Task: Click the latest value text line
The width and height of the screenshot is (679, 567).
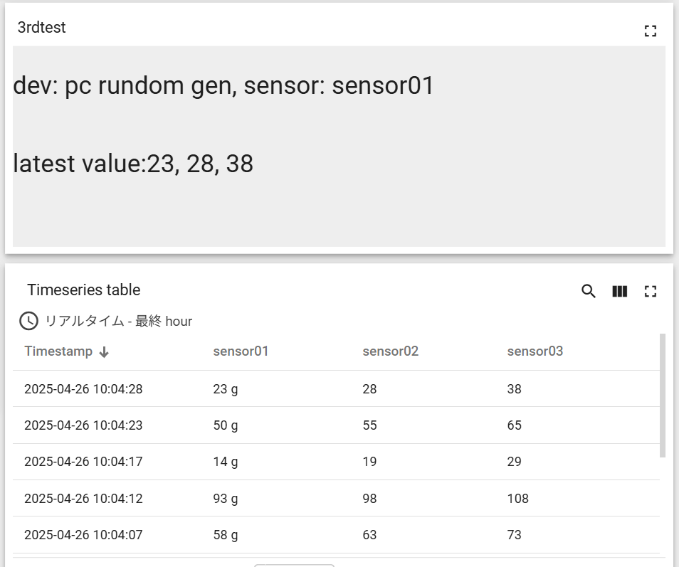Action: 133,164
